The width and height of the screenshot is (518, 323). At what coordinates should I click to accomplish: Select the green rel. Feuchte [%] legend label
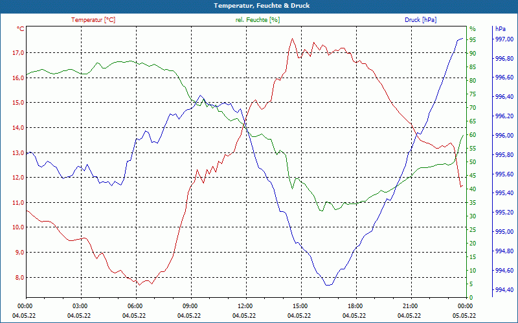(257, 20)
